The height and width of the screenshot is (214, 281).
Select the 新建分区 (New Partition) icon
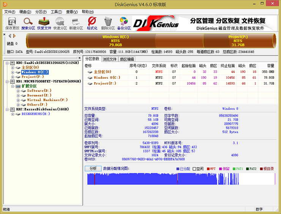76,23
